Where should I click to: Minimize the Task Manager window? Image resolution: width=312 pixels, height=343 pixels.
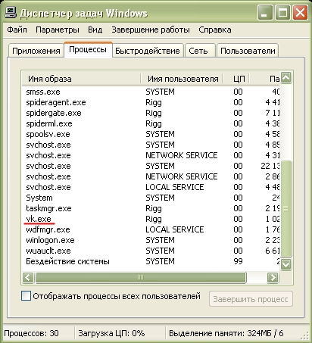click(265, 12)
